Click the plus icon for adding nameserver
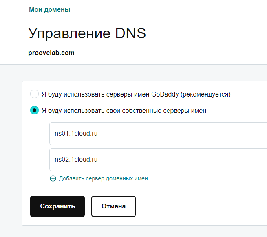 pyautogui.click(x=53, y=178)
